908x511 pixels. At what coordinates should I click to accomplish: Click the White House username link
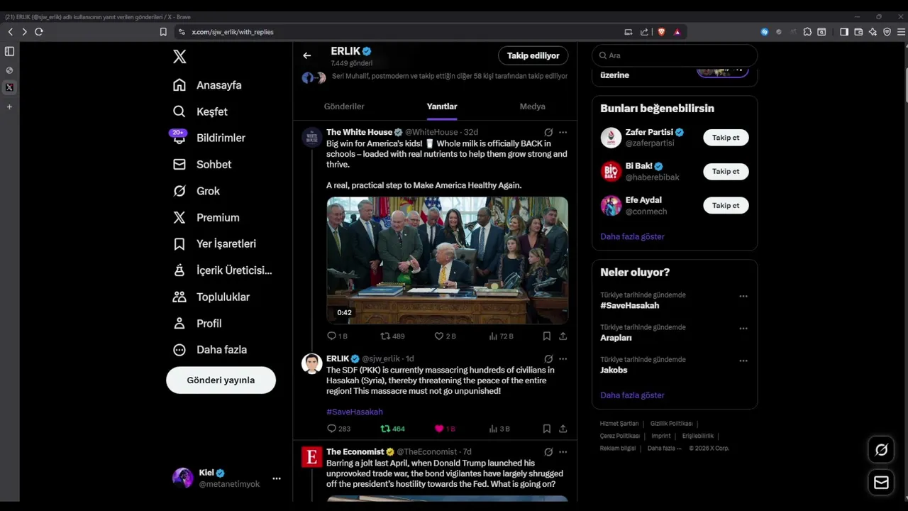431,132
